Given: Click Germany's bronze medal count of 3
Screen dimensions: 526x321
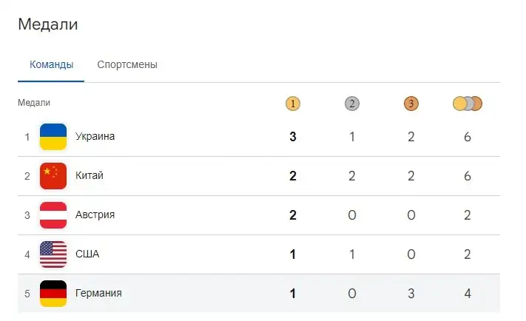Looking at the screenshot, I should (411, 294).
